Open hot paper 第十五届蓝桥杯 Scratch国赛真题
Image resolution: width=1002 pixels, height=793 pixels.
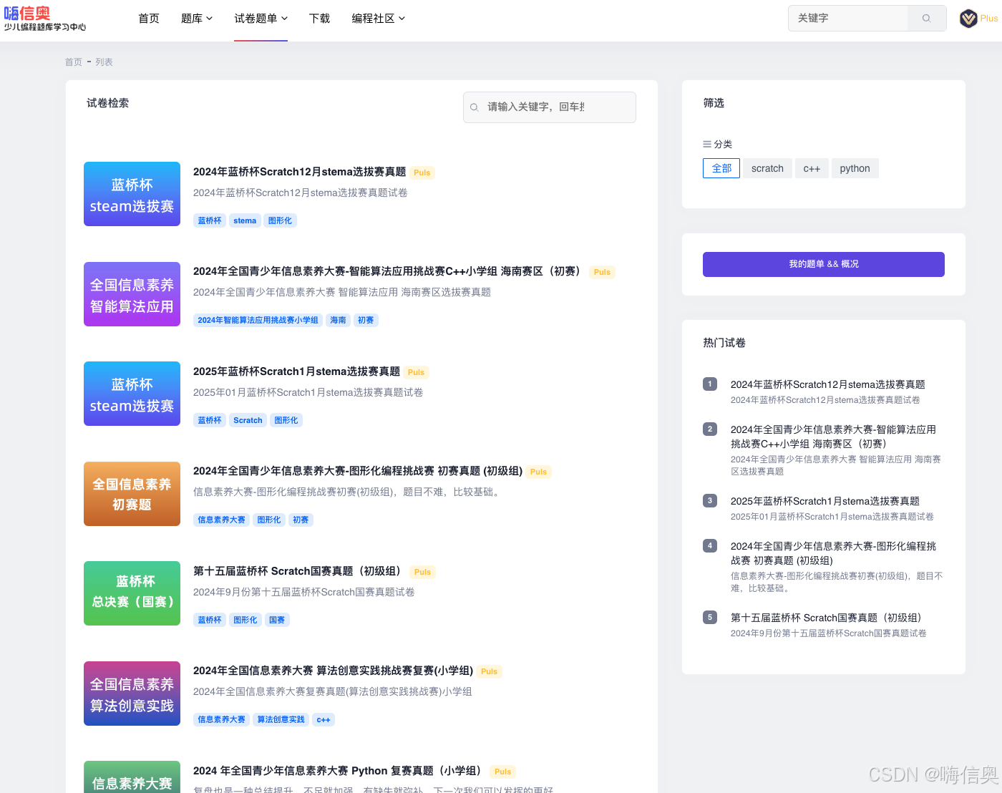coord(828,618)
